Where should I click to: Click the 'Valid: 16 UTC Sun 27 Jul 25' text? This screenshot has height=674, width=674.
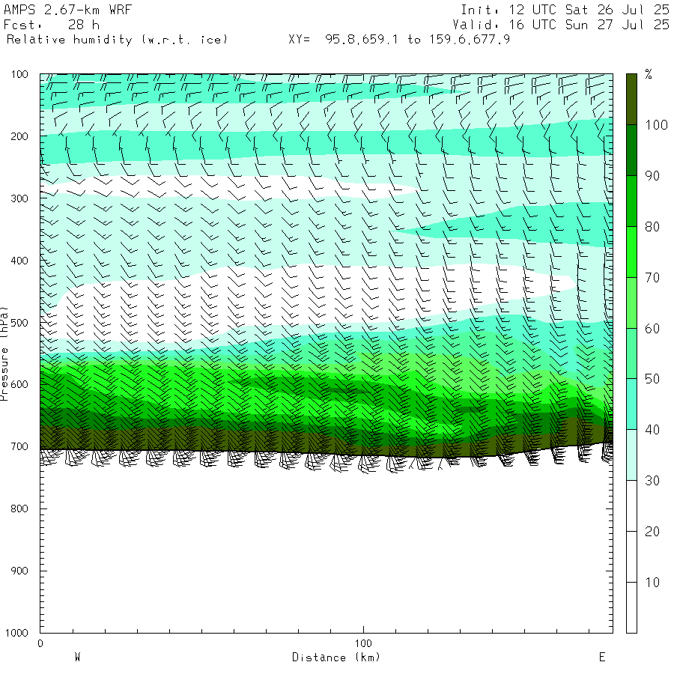click(x=560, y=25)
